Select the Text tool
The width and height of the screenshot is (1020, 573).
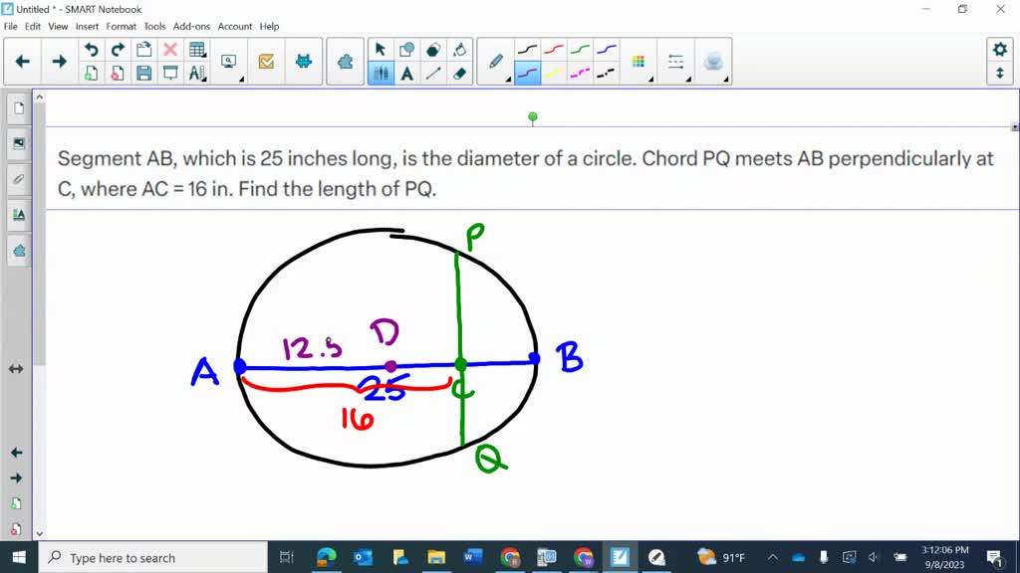pyautogui.click(x=406, y=73)
